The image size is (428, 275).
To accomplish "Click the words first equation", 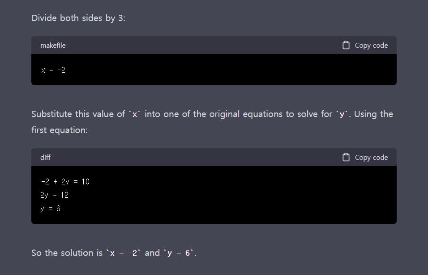I will [x=59, y=130].
